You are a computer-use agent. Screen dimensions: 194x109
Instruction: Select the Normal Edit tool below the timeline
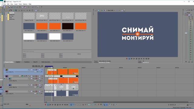pos(71,105)
